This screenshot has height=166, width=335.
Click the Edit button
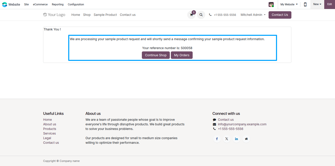click(330, 4)
